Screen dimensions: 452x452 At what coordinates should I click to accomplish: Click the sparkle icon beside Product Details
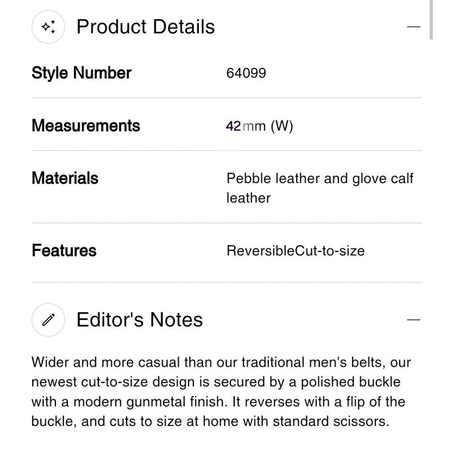49,27
